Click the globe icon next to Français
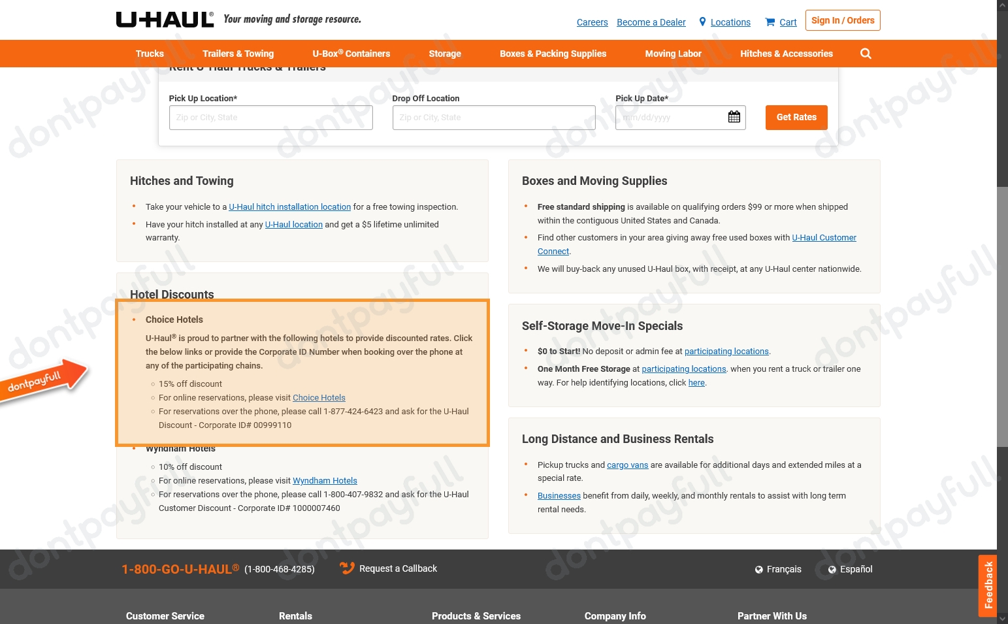This screenshot has width=1008, height=624. tap(759, 570)
